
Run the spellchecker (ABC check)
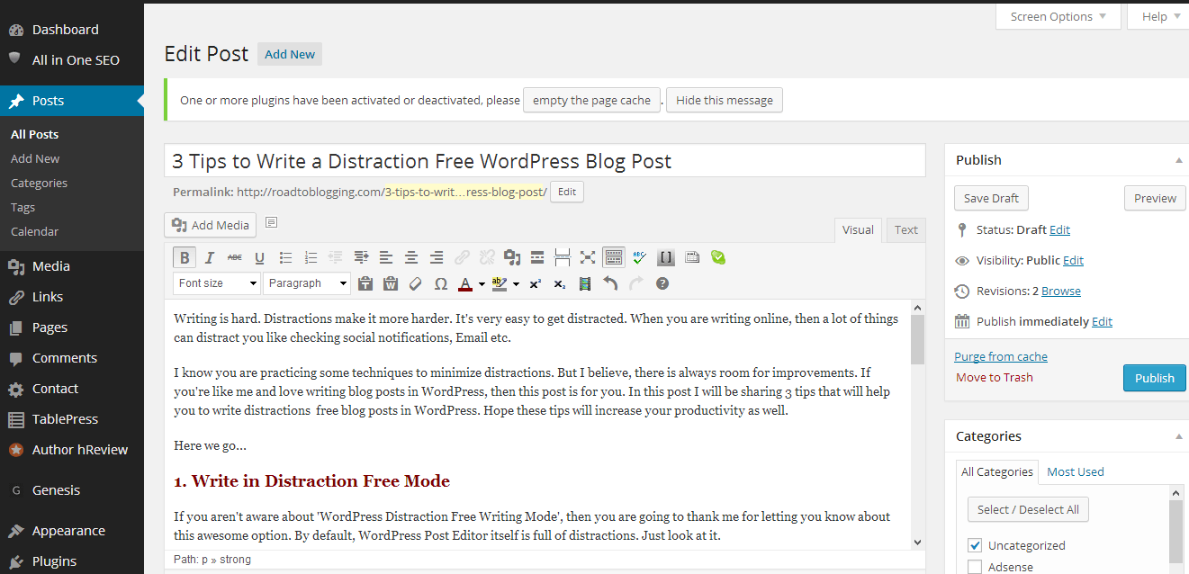click(x=639, y=257)
